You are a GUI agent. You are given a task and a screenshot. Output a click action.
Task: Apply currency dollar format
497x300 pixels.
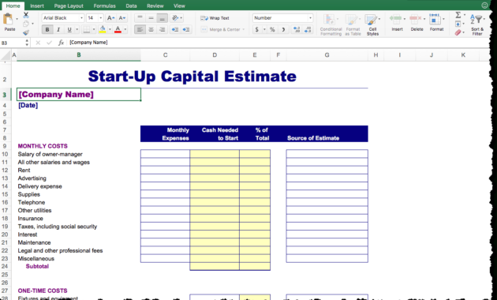256,29
